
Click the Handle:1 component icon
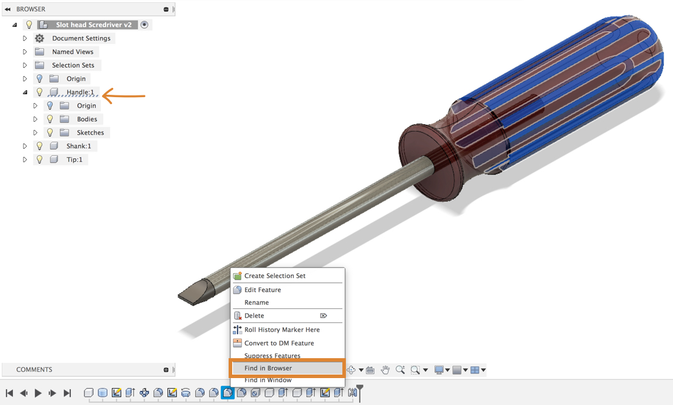[54, 92]
